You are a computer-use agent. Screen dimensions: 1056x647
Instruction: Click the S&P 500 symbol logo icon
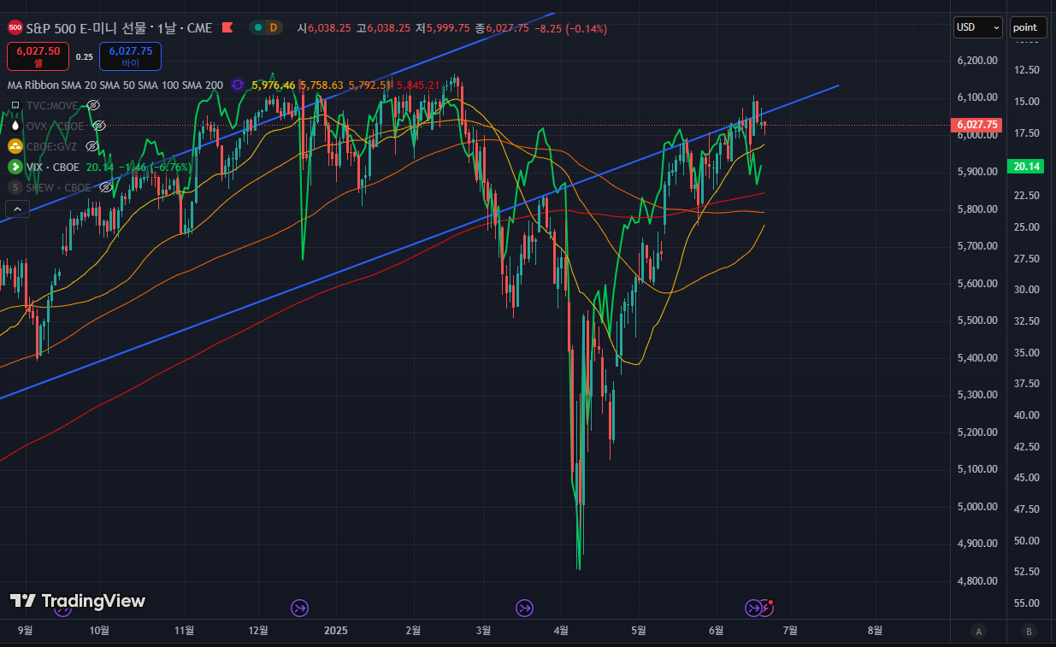(15, 28)
